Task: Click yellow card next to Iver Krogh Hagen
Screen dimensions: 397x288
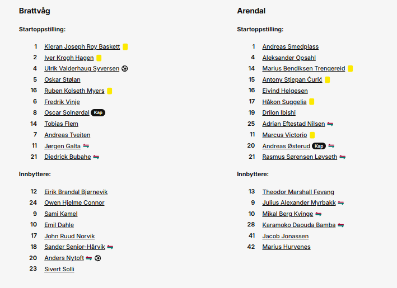Action: click(x=99, y=58)
